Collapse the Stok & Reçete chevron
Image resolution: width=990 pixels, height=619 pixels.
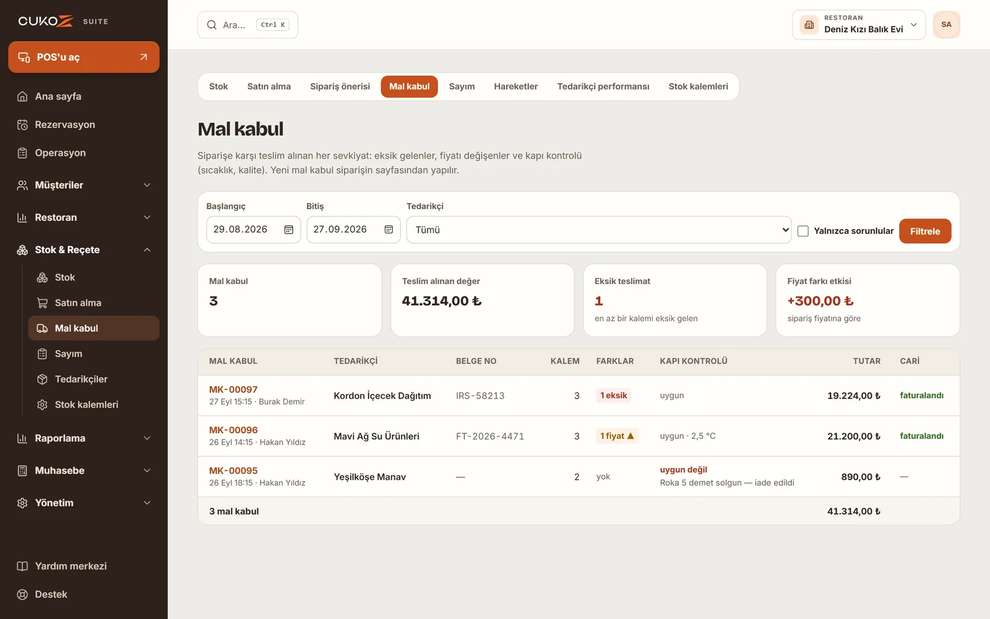click(147, 250)
